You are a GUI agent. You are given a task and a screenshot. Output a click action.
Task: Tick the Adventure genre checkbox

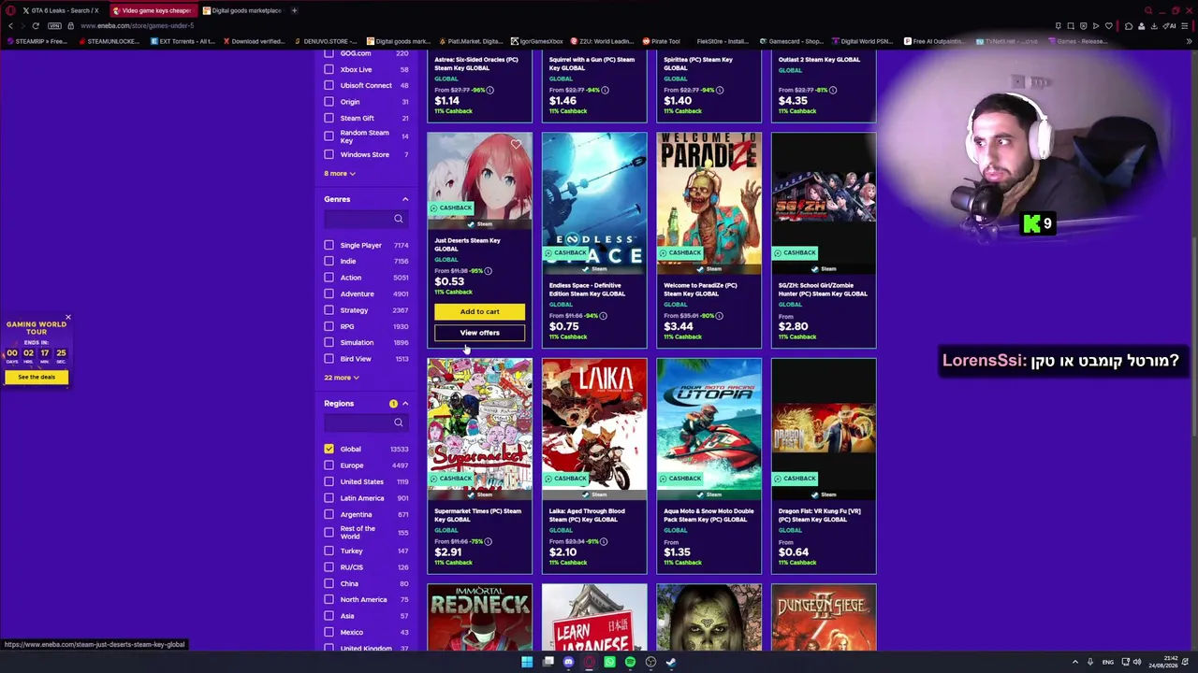tap(329, 294)
